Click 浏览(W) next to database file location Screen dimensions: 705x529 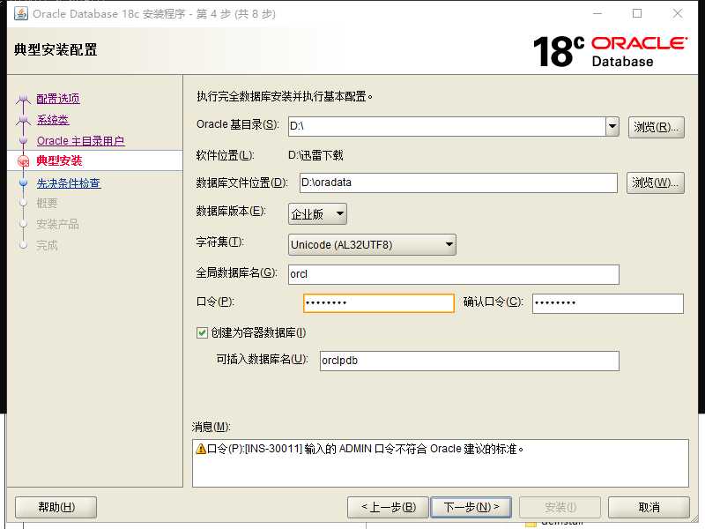tap(655, 183)
